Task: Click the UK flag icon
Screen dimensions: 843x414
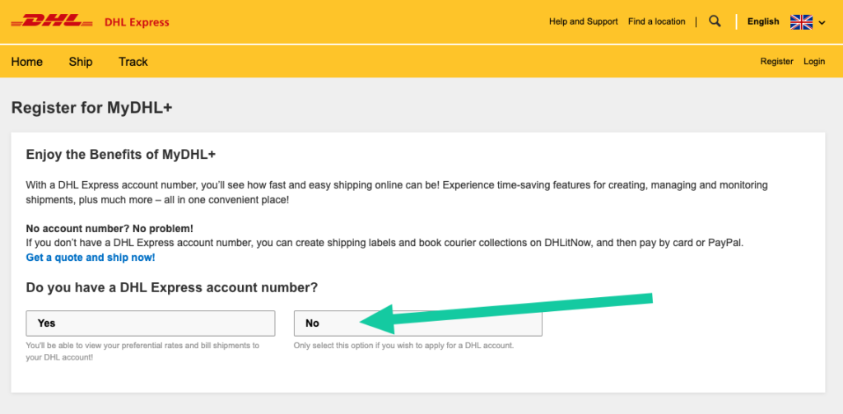Action: pos(801,22)
